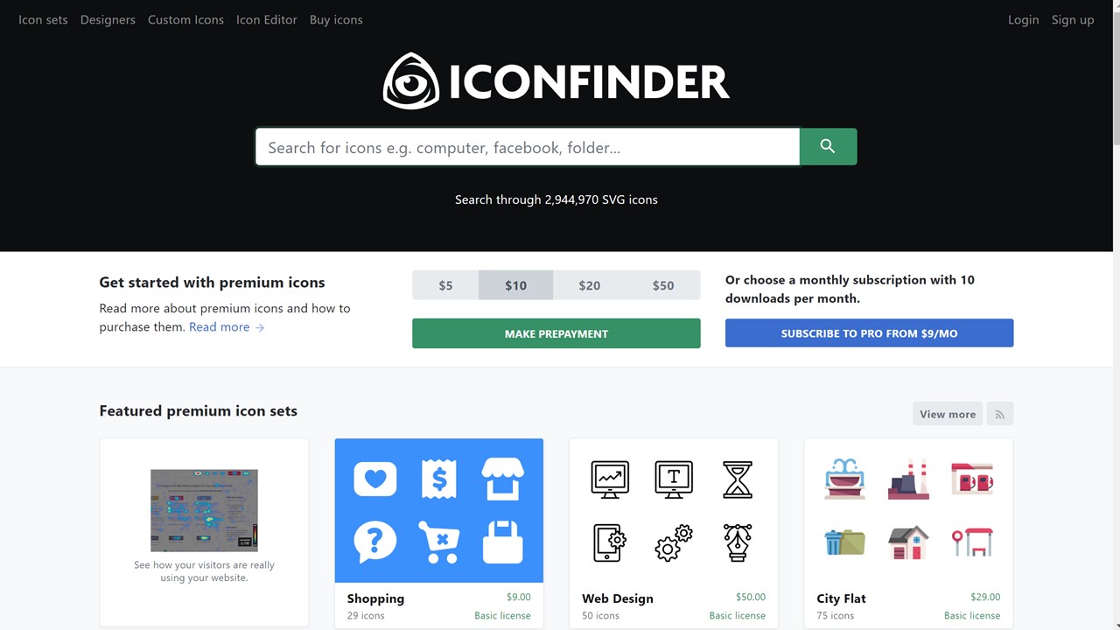The width and height of the screenshot is (1120, 630).
Task: Open the Icon Editor from top navigation
Action: click(x=267, y=19)
